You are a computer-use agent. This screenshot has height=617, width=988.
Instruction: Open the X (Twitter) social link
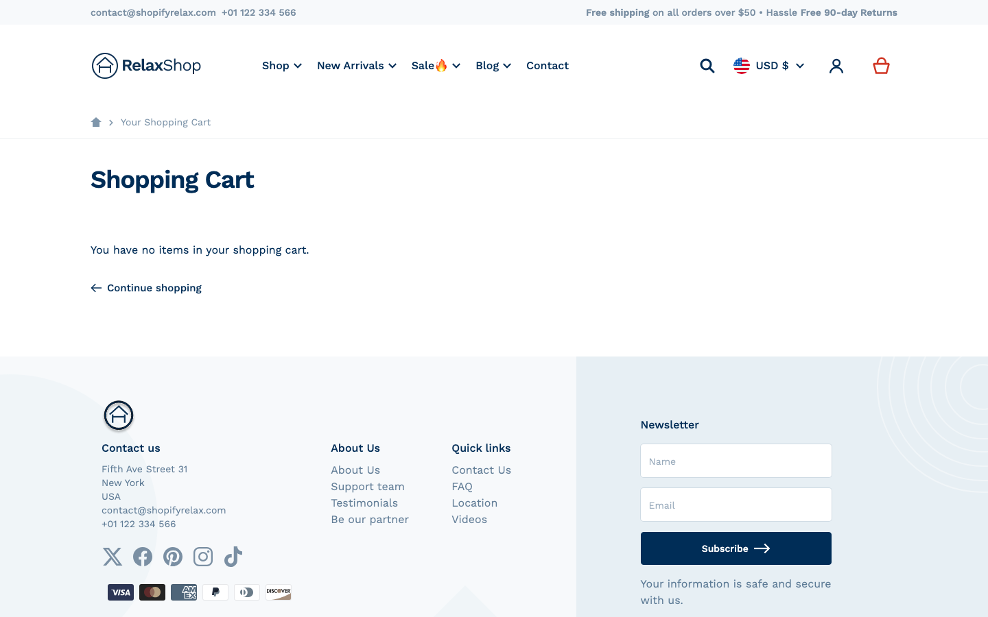pos(113,557)
